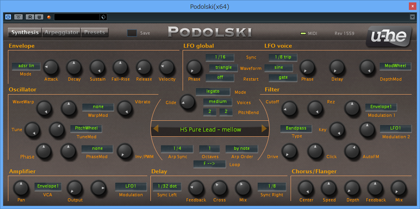Open the DepthMod ModWheel selector

point(395,66)
